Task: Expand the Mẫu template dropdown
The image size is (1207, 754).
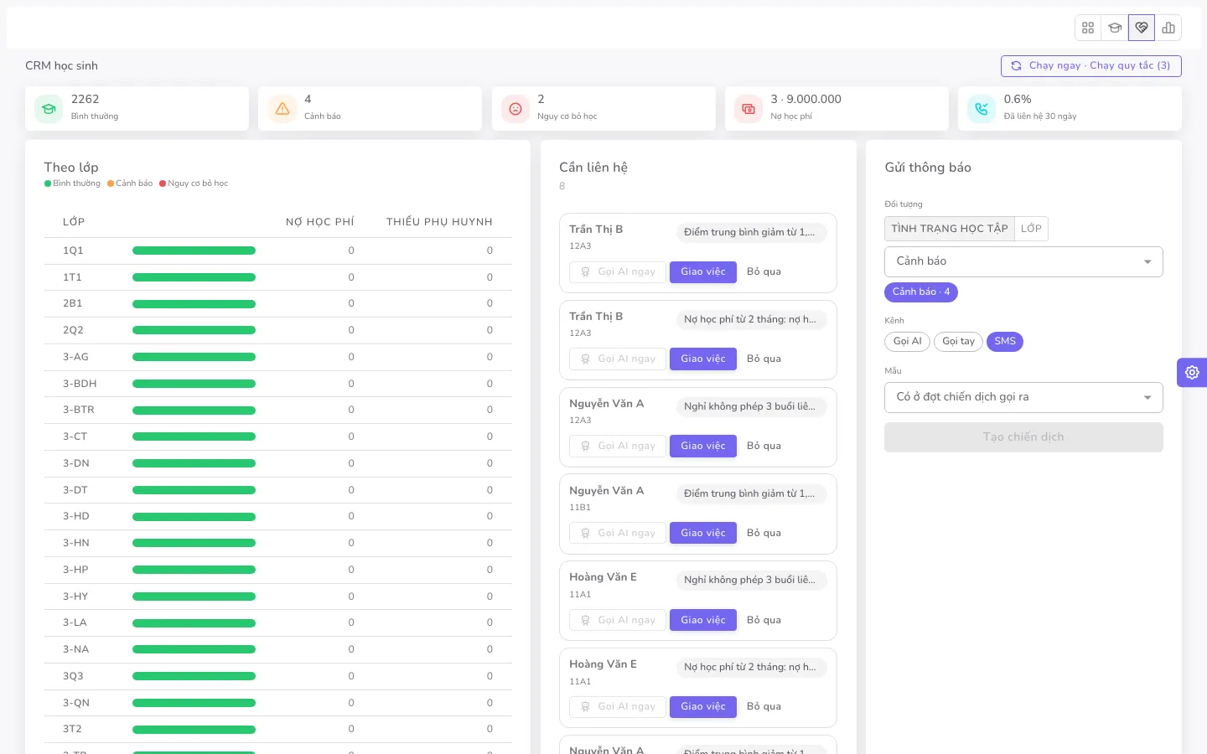Action: pyautogui.click(x=1023, y=397)
